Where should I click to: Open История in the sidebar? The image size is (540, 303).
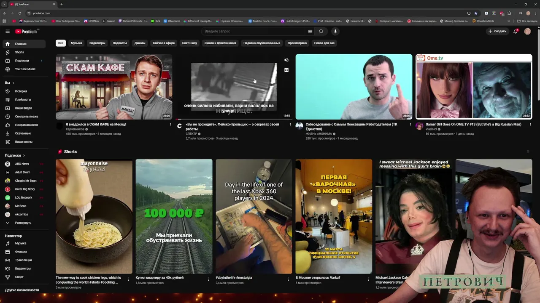tap(24, 91)
